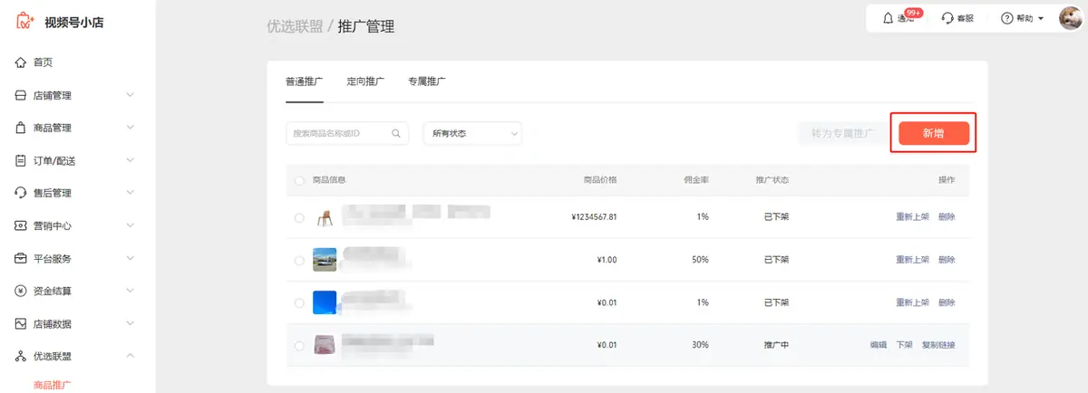The image size is (1088, 393).
Task: Click the 推广状态 column header
Action: [772, 180]
